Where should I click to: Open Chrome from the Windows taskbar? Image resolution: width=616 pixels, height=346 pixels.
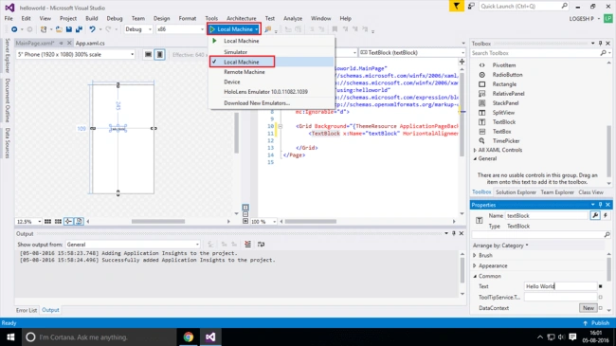pyautogui.click(x=189, y=337)
